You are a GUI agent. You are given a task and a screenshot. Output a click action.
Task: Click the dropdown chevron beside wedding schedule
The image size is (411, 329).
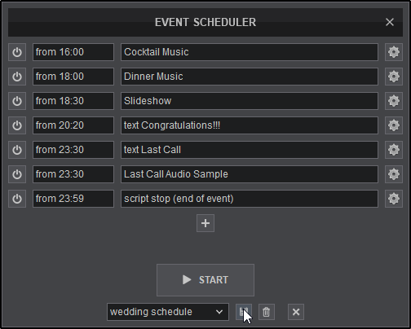coord(219,312)
